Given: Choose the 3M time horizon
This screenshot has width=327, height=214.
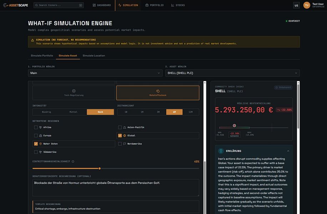Looking at the screenshot, I should coord(158,112).
